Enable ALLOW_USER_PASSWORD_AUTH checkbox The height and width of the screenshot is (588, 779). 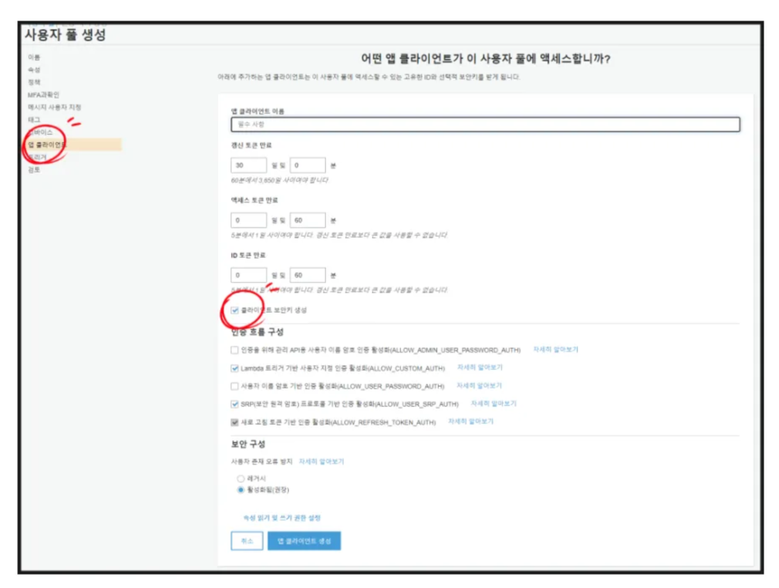pyautogui.click(x=235, y=386)
